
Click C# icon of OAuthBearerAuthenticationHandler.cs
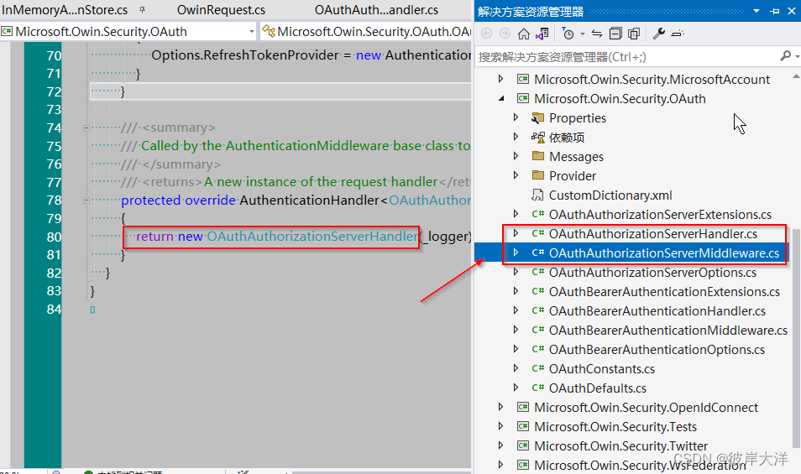click(537, 310)
